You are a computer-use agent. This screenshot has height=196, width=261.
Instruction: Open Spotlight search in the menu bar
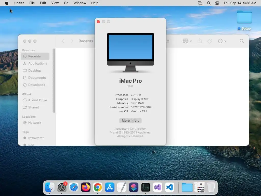[209, 3]
